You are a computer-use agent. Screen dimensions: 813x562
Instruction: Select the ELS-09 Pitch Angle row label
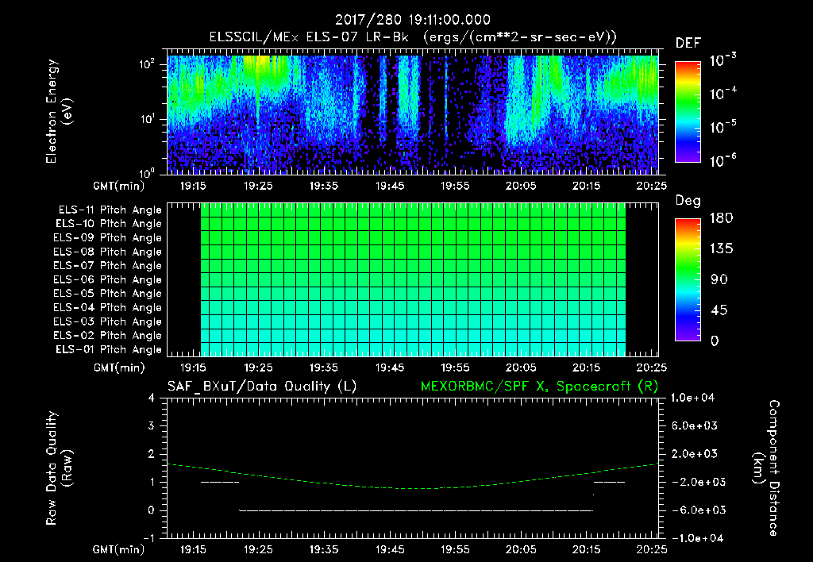108,237
